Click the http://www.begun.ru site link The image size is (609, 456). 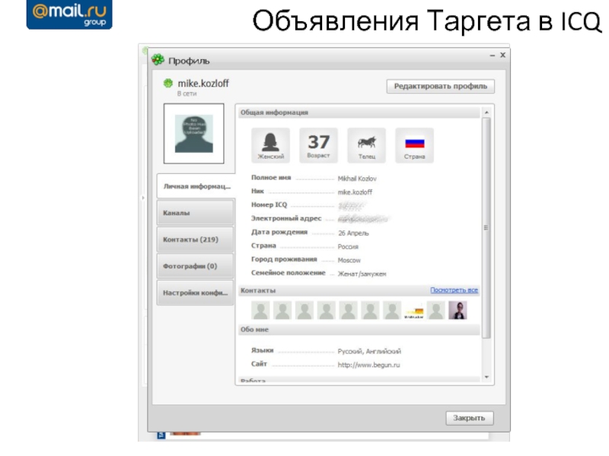click(368, 365)
